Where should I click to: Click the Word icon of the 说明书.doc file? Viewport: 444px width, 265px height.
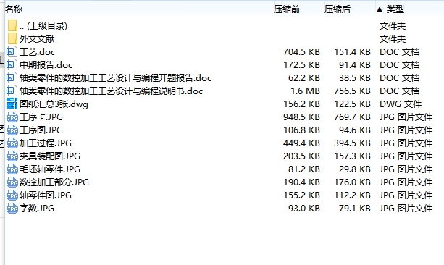pos(12,91)
